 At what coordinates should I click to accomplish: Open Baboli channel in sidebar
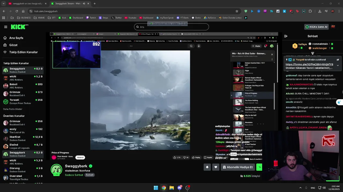click(x=23, y=86)
